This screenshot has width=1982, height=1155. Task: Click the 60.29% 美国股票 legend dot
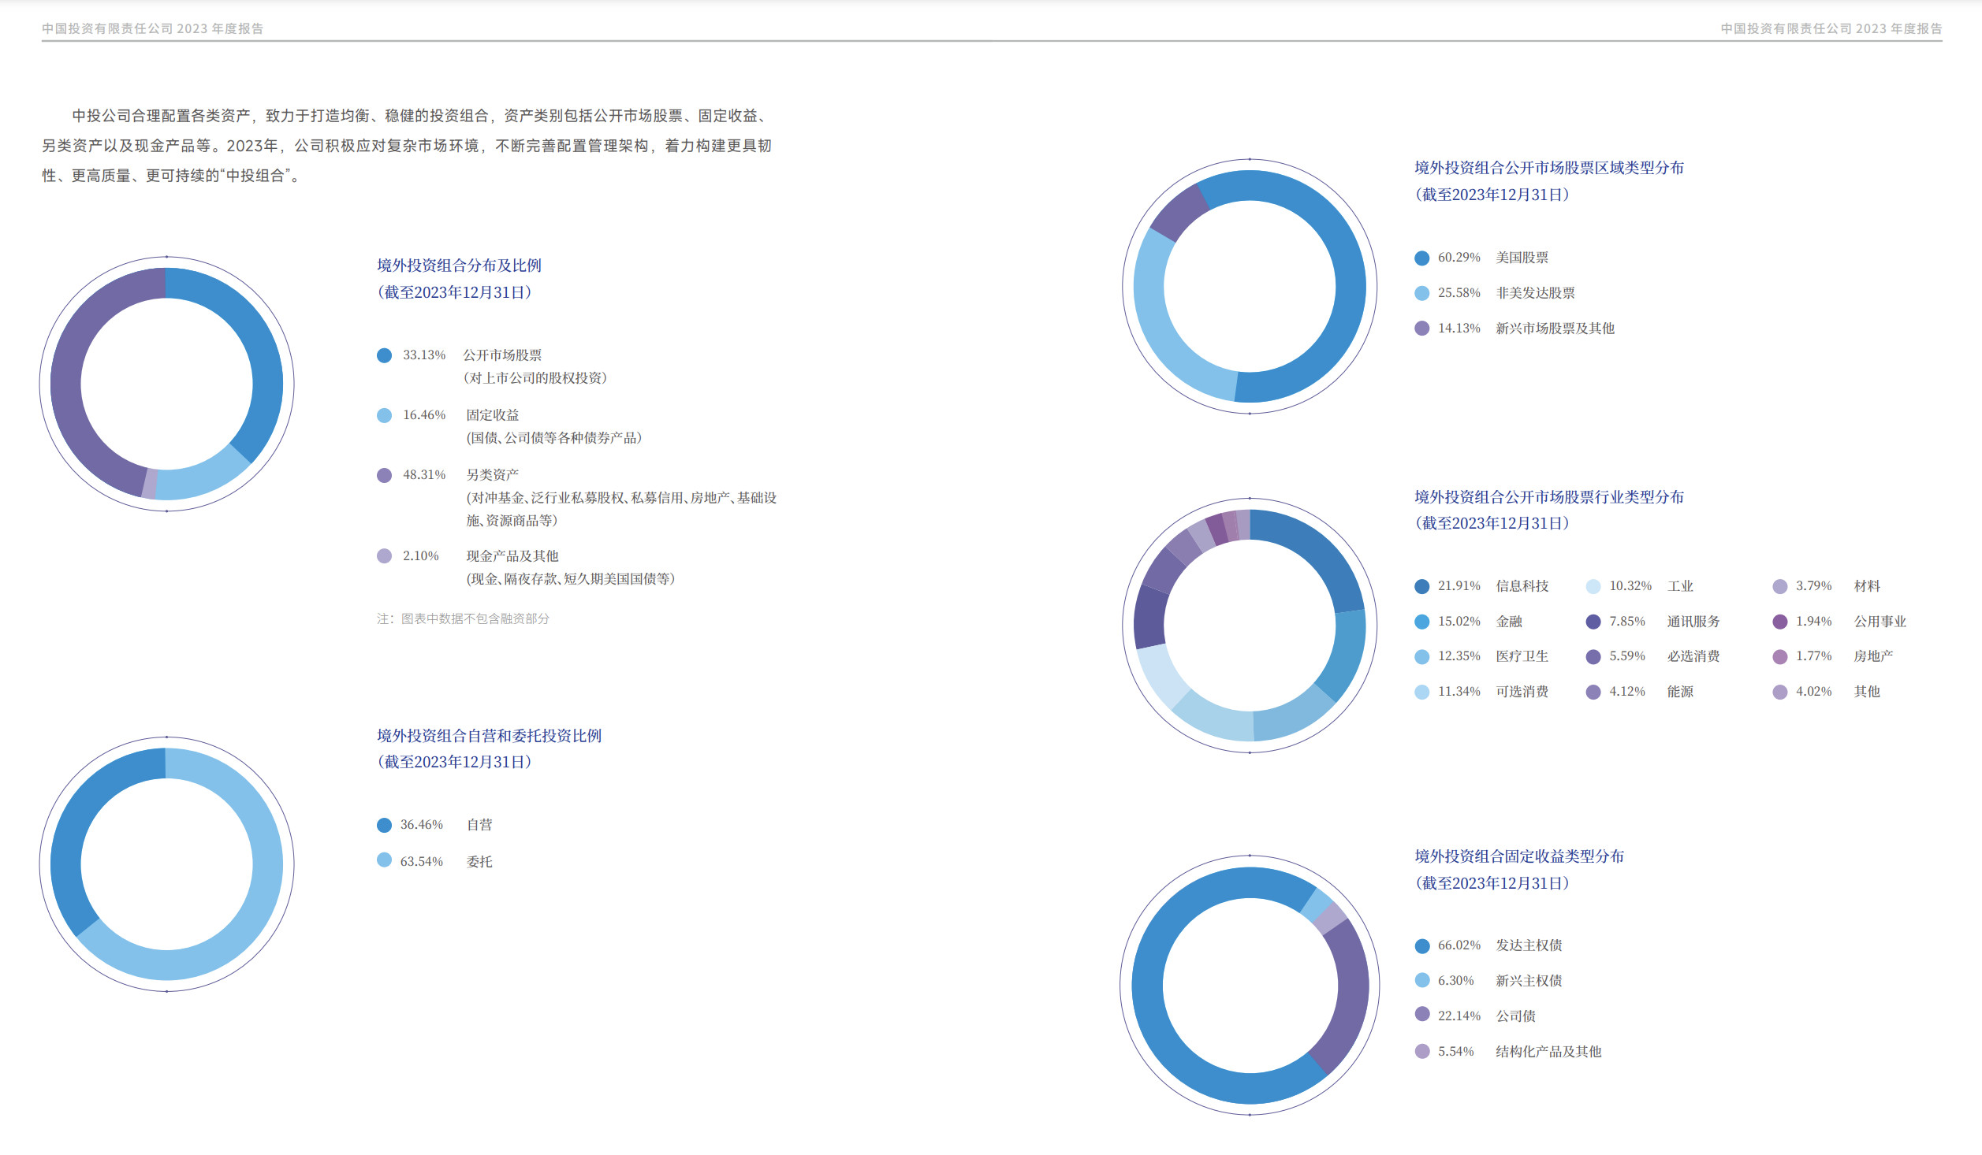tap(1421, 258)
